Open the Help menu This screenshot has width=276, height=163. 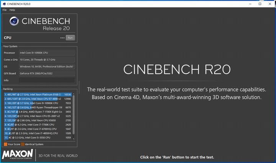click(x=12, y=10)
